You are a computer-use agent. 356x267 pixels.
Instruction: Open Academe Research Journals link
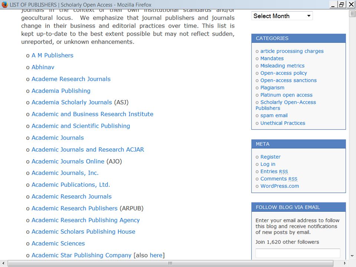[71, 79]
